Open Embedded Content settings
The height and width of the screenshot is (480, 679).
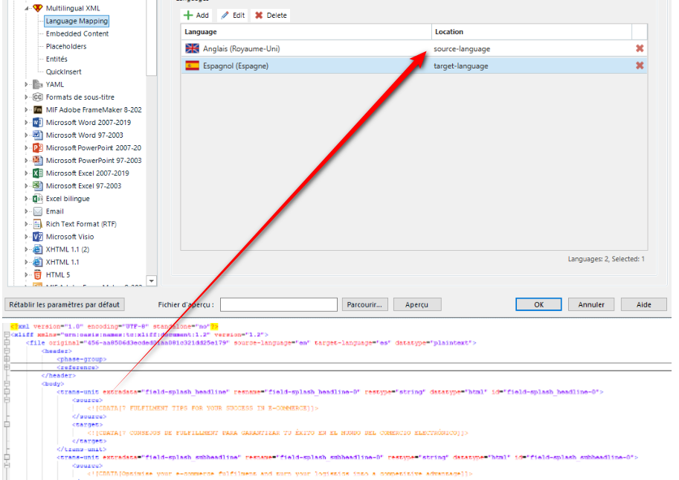point(77,33)
